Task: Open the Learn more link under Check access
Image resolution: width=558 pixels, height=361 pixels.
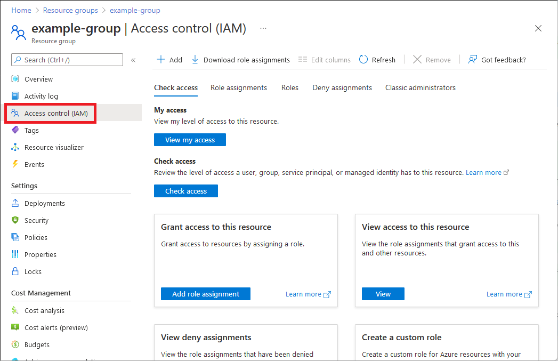Action: (483, 172)
